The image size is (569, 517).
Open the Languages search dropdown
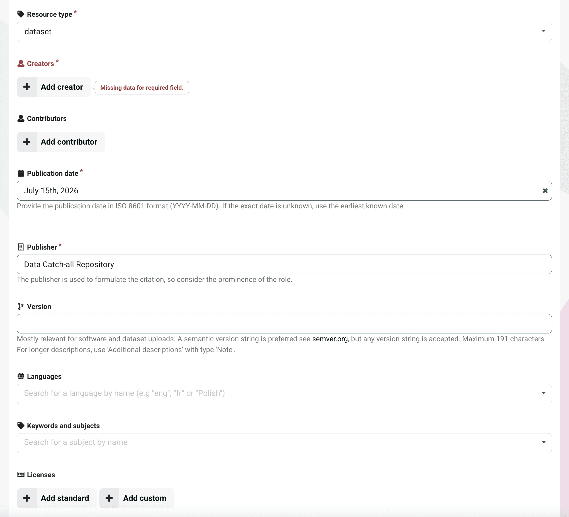click(x=284, y=394)
